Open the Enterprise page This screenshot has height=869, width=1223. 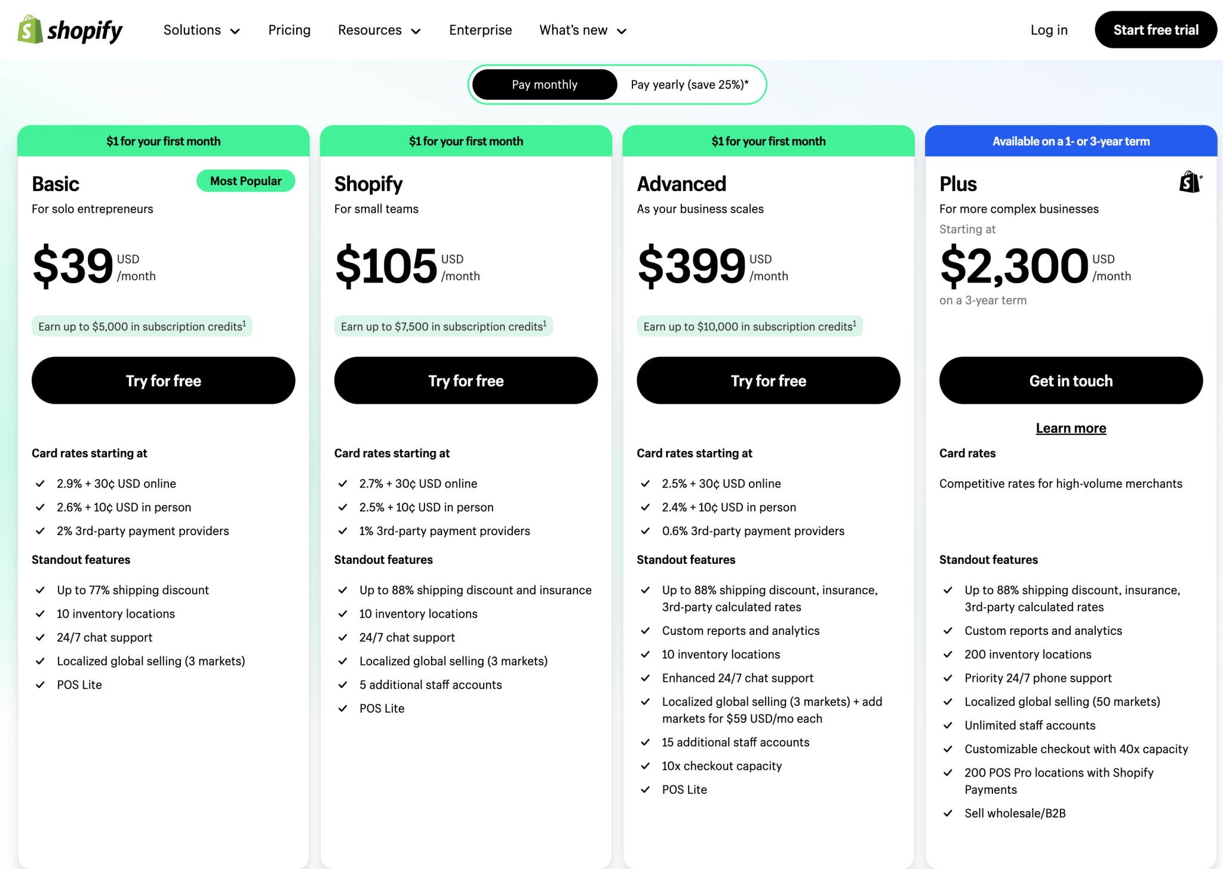point(480,30)
